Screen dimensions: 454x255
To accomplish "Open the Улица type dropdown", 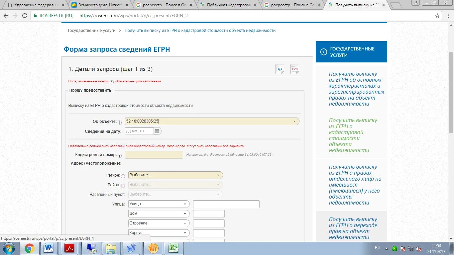I will (159, 204).
